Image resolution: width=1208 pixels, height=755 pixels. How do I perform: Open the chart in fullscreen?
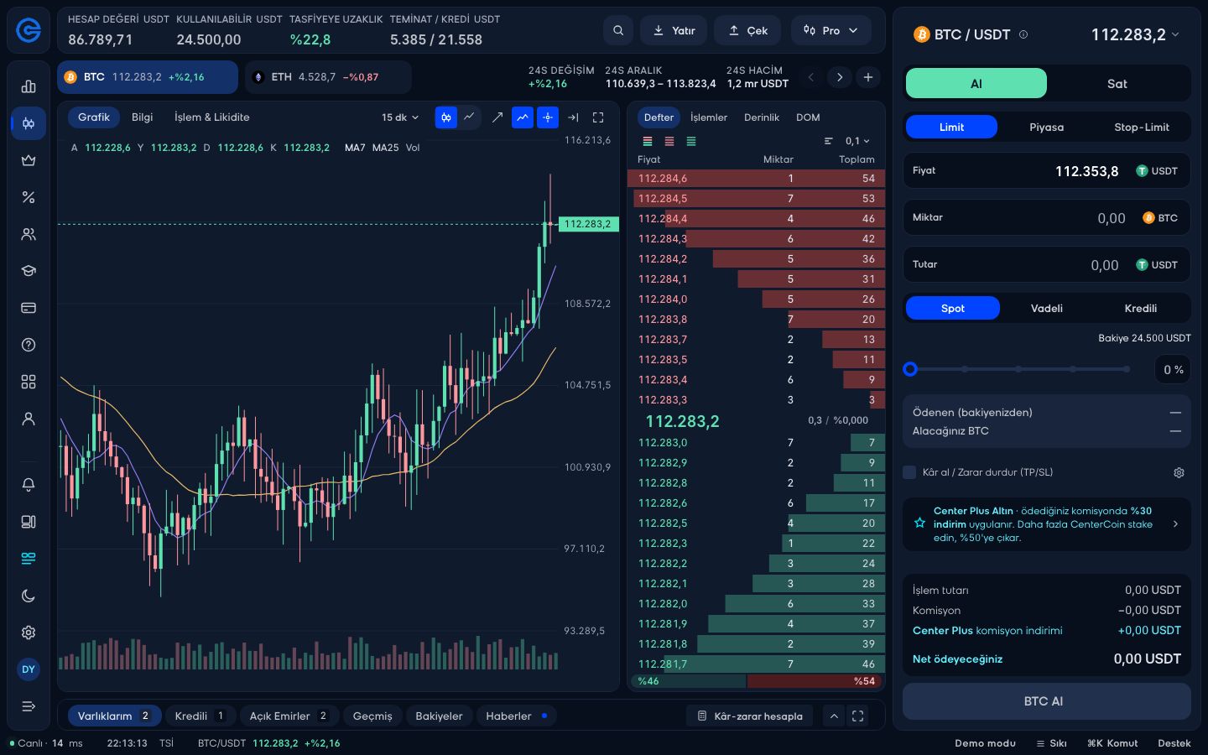click(x=598, y=117)
